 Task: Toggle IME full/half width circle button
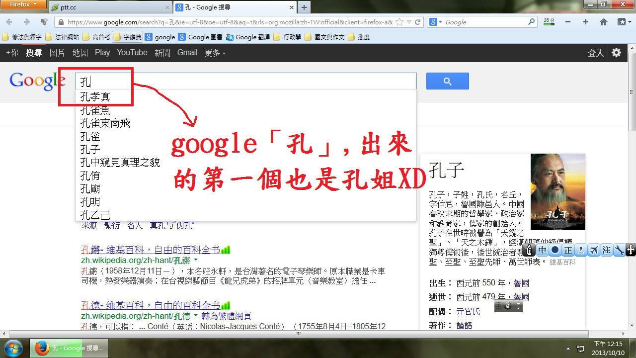point(555,250)
